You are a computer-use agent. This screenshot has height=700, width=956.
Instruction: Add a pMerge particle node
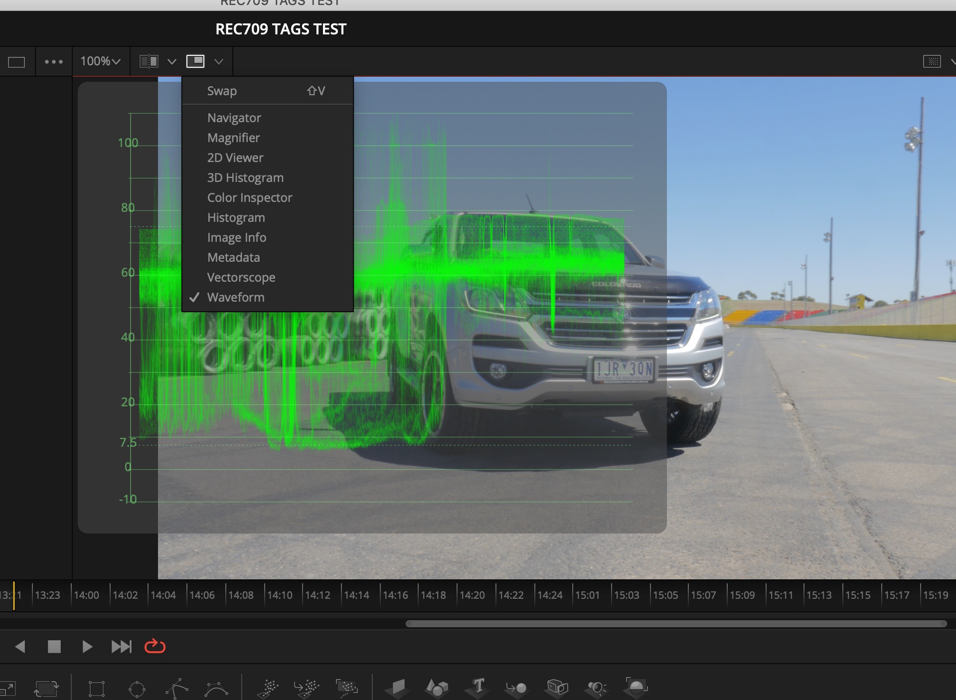[306, 688]
